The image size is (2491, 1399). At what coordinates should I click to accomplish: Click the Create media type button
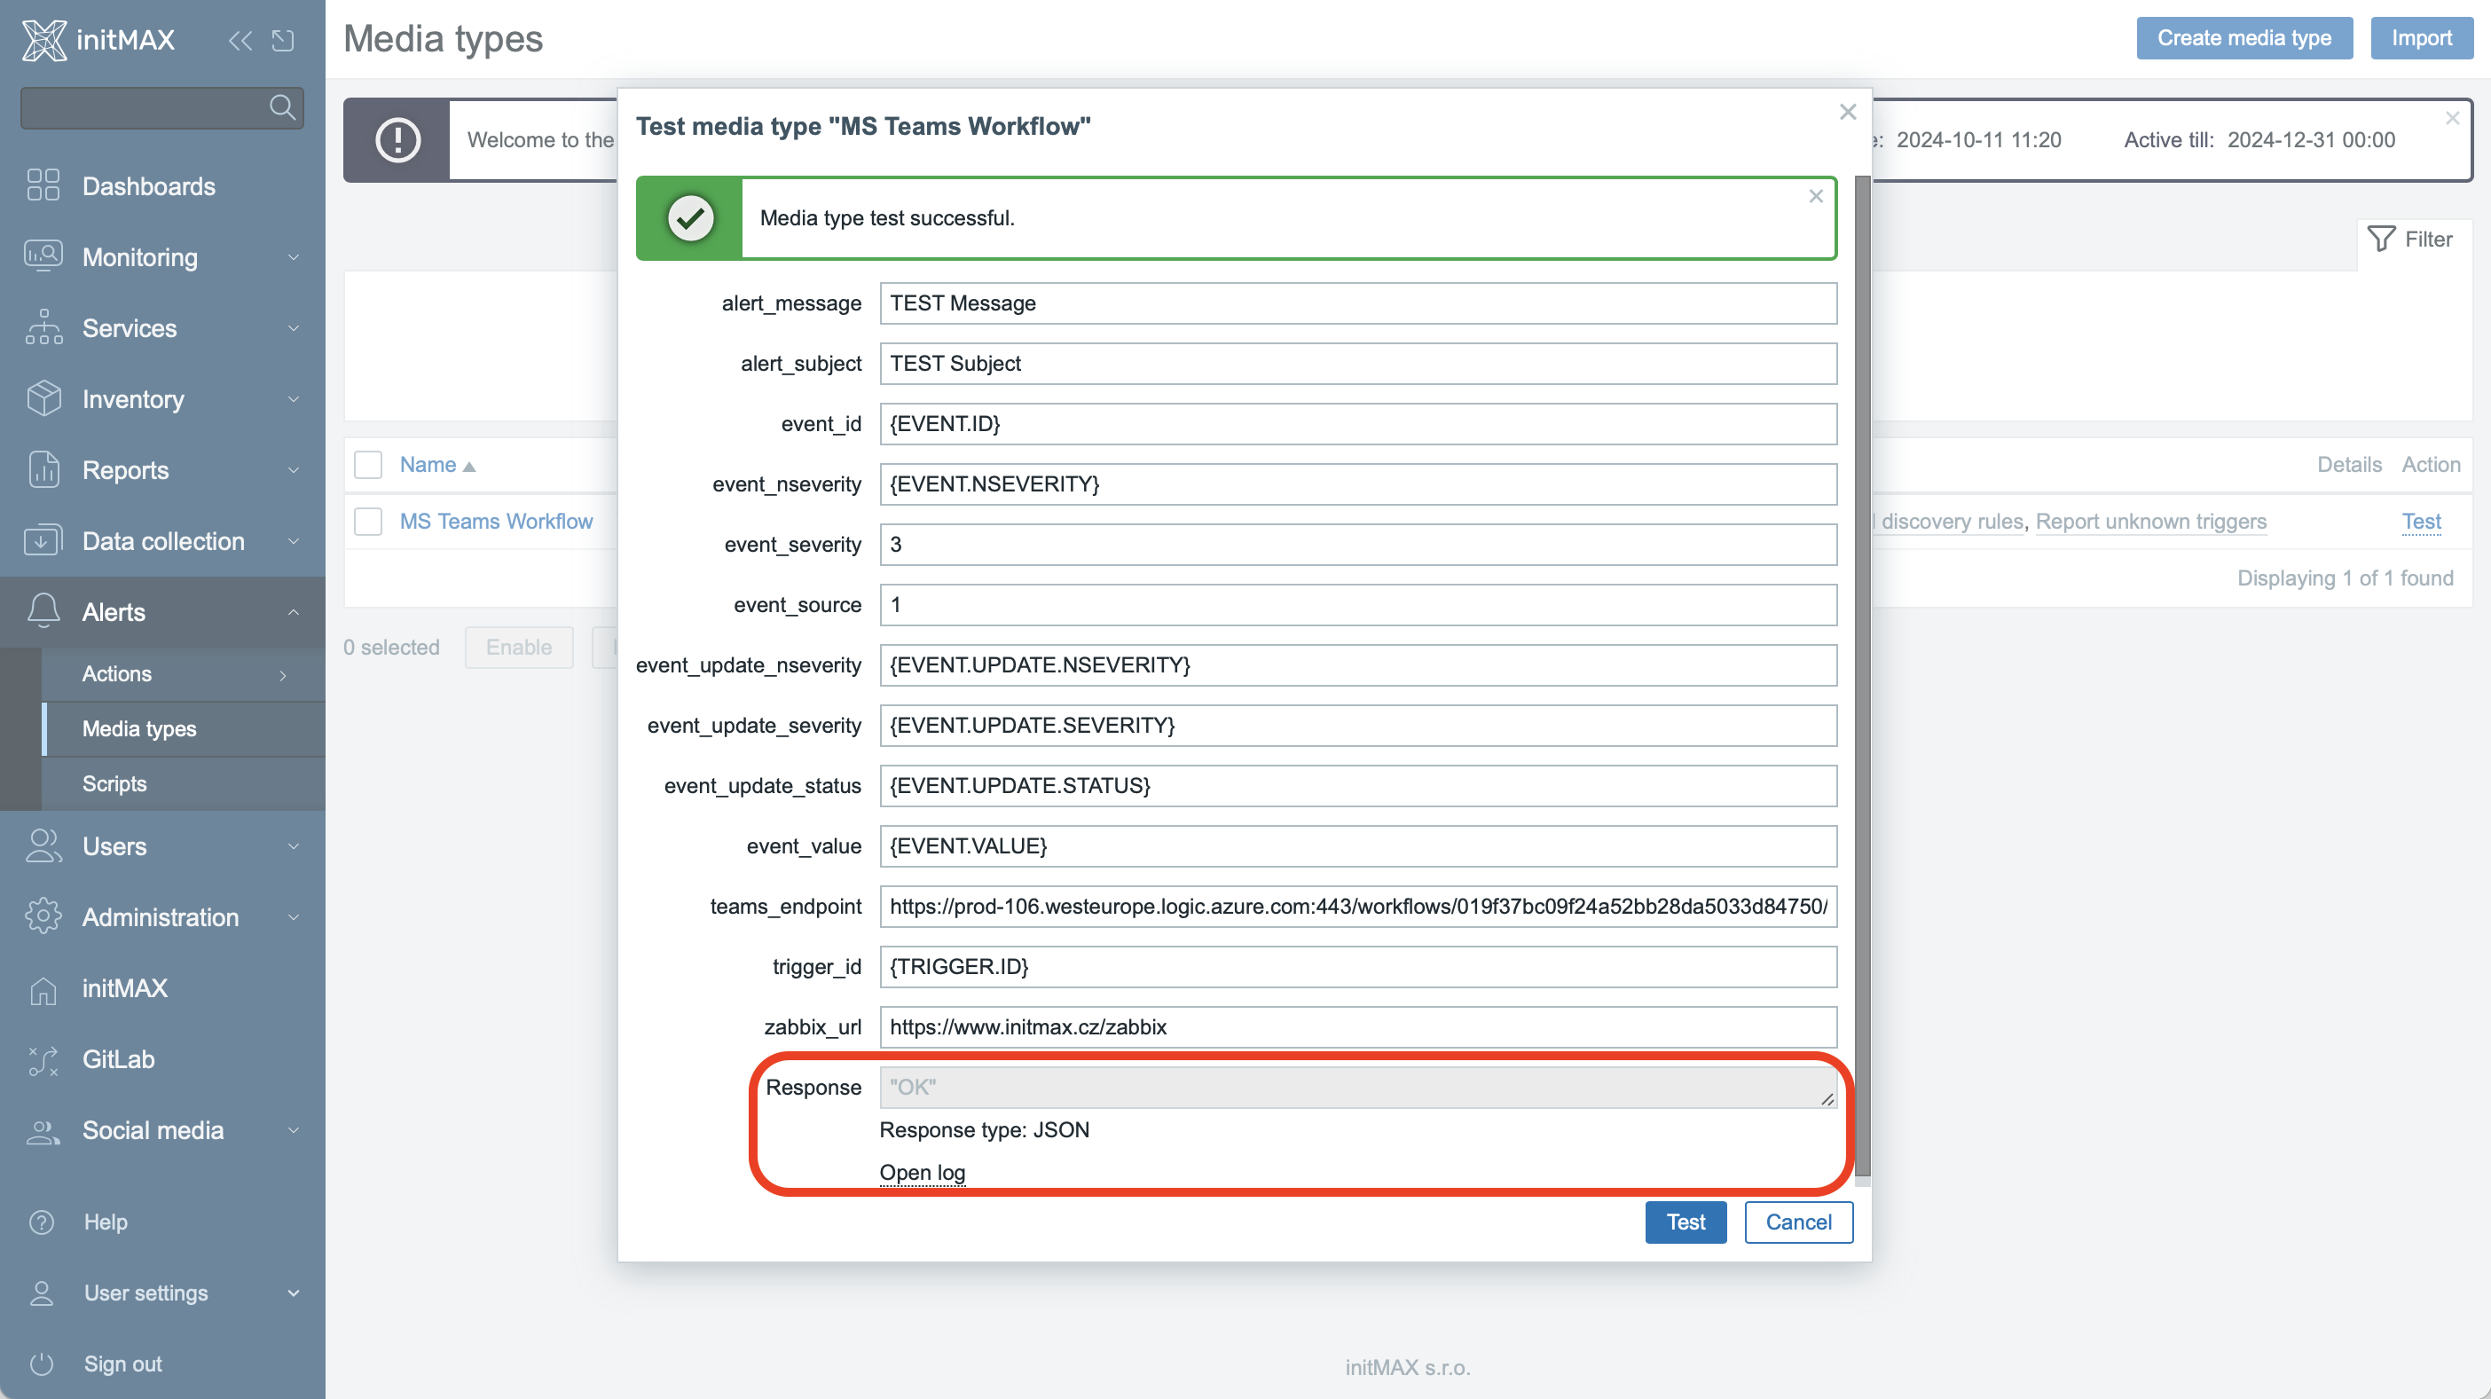click(2244, 38)
